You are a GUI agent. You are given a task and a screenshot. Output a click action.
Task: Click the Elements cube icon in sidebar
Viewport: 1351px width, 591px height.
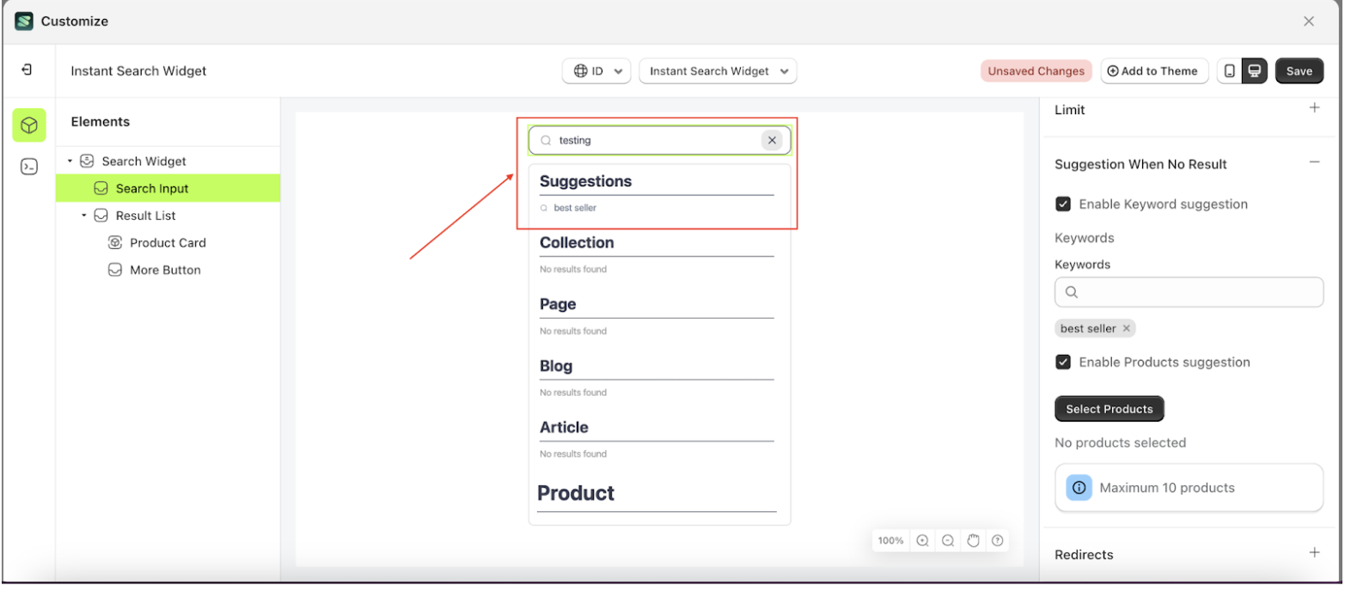coord(29,125)
